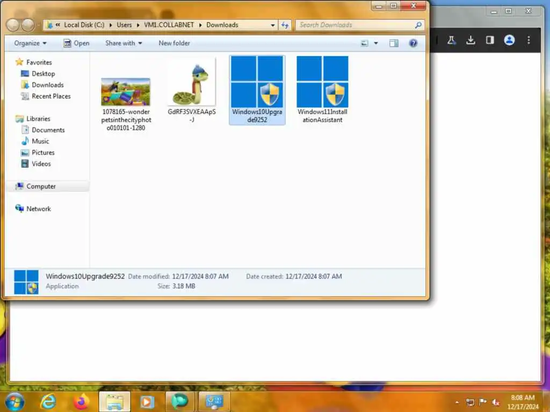
Task: Expand the arrow after VM1.COLLABNET breadcrumb
Action: (200, 25)
